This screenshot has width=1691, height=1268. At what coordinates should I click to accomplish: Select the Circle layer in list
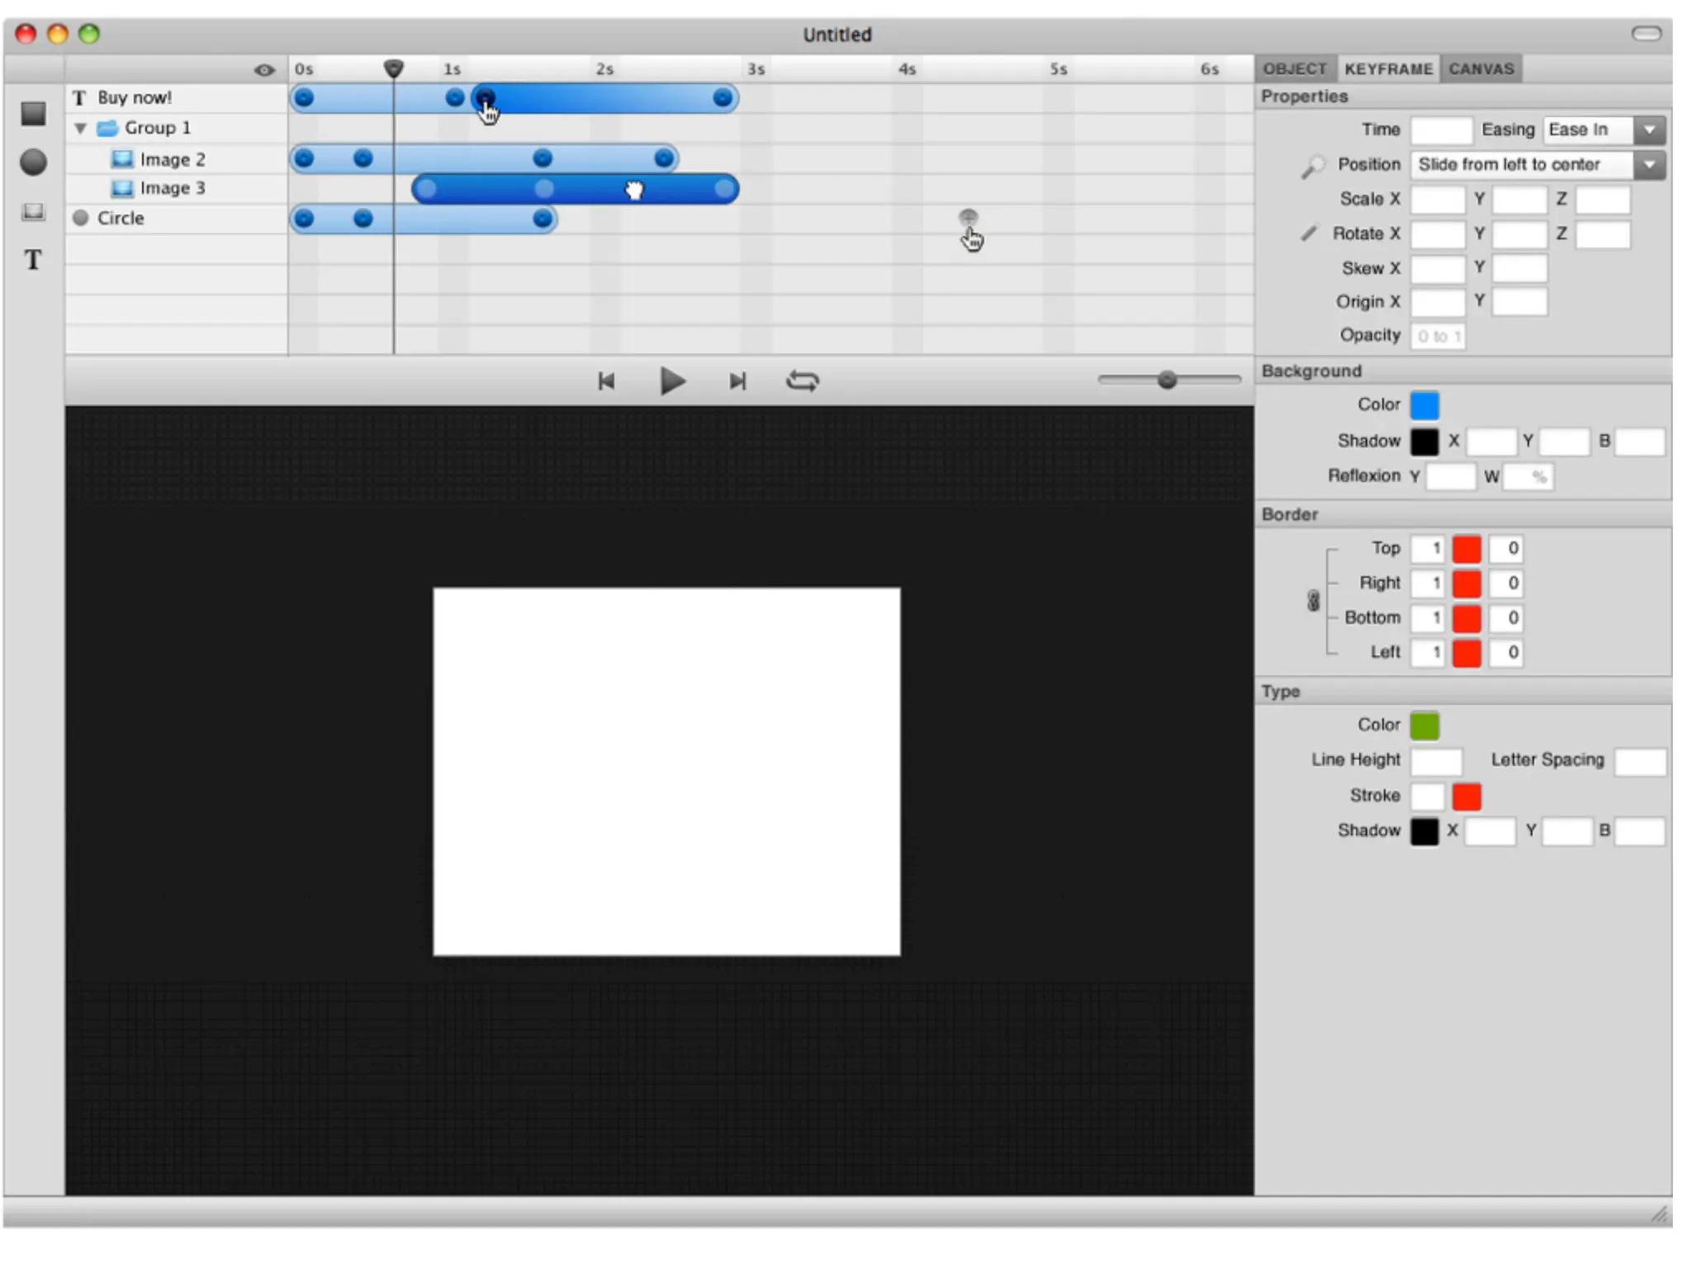[121, 219]
